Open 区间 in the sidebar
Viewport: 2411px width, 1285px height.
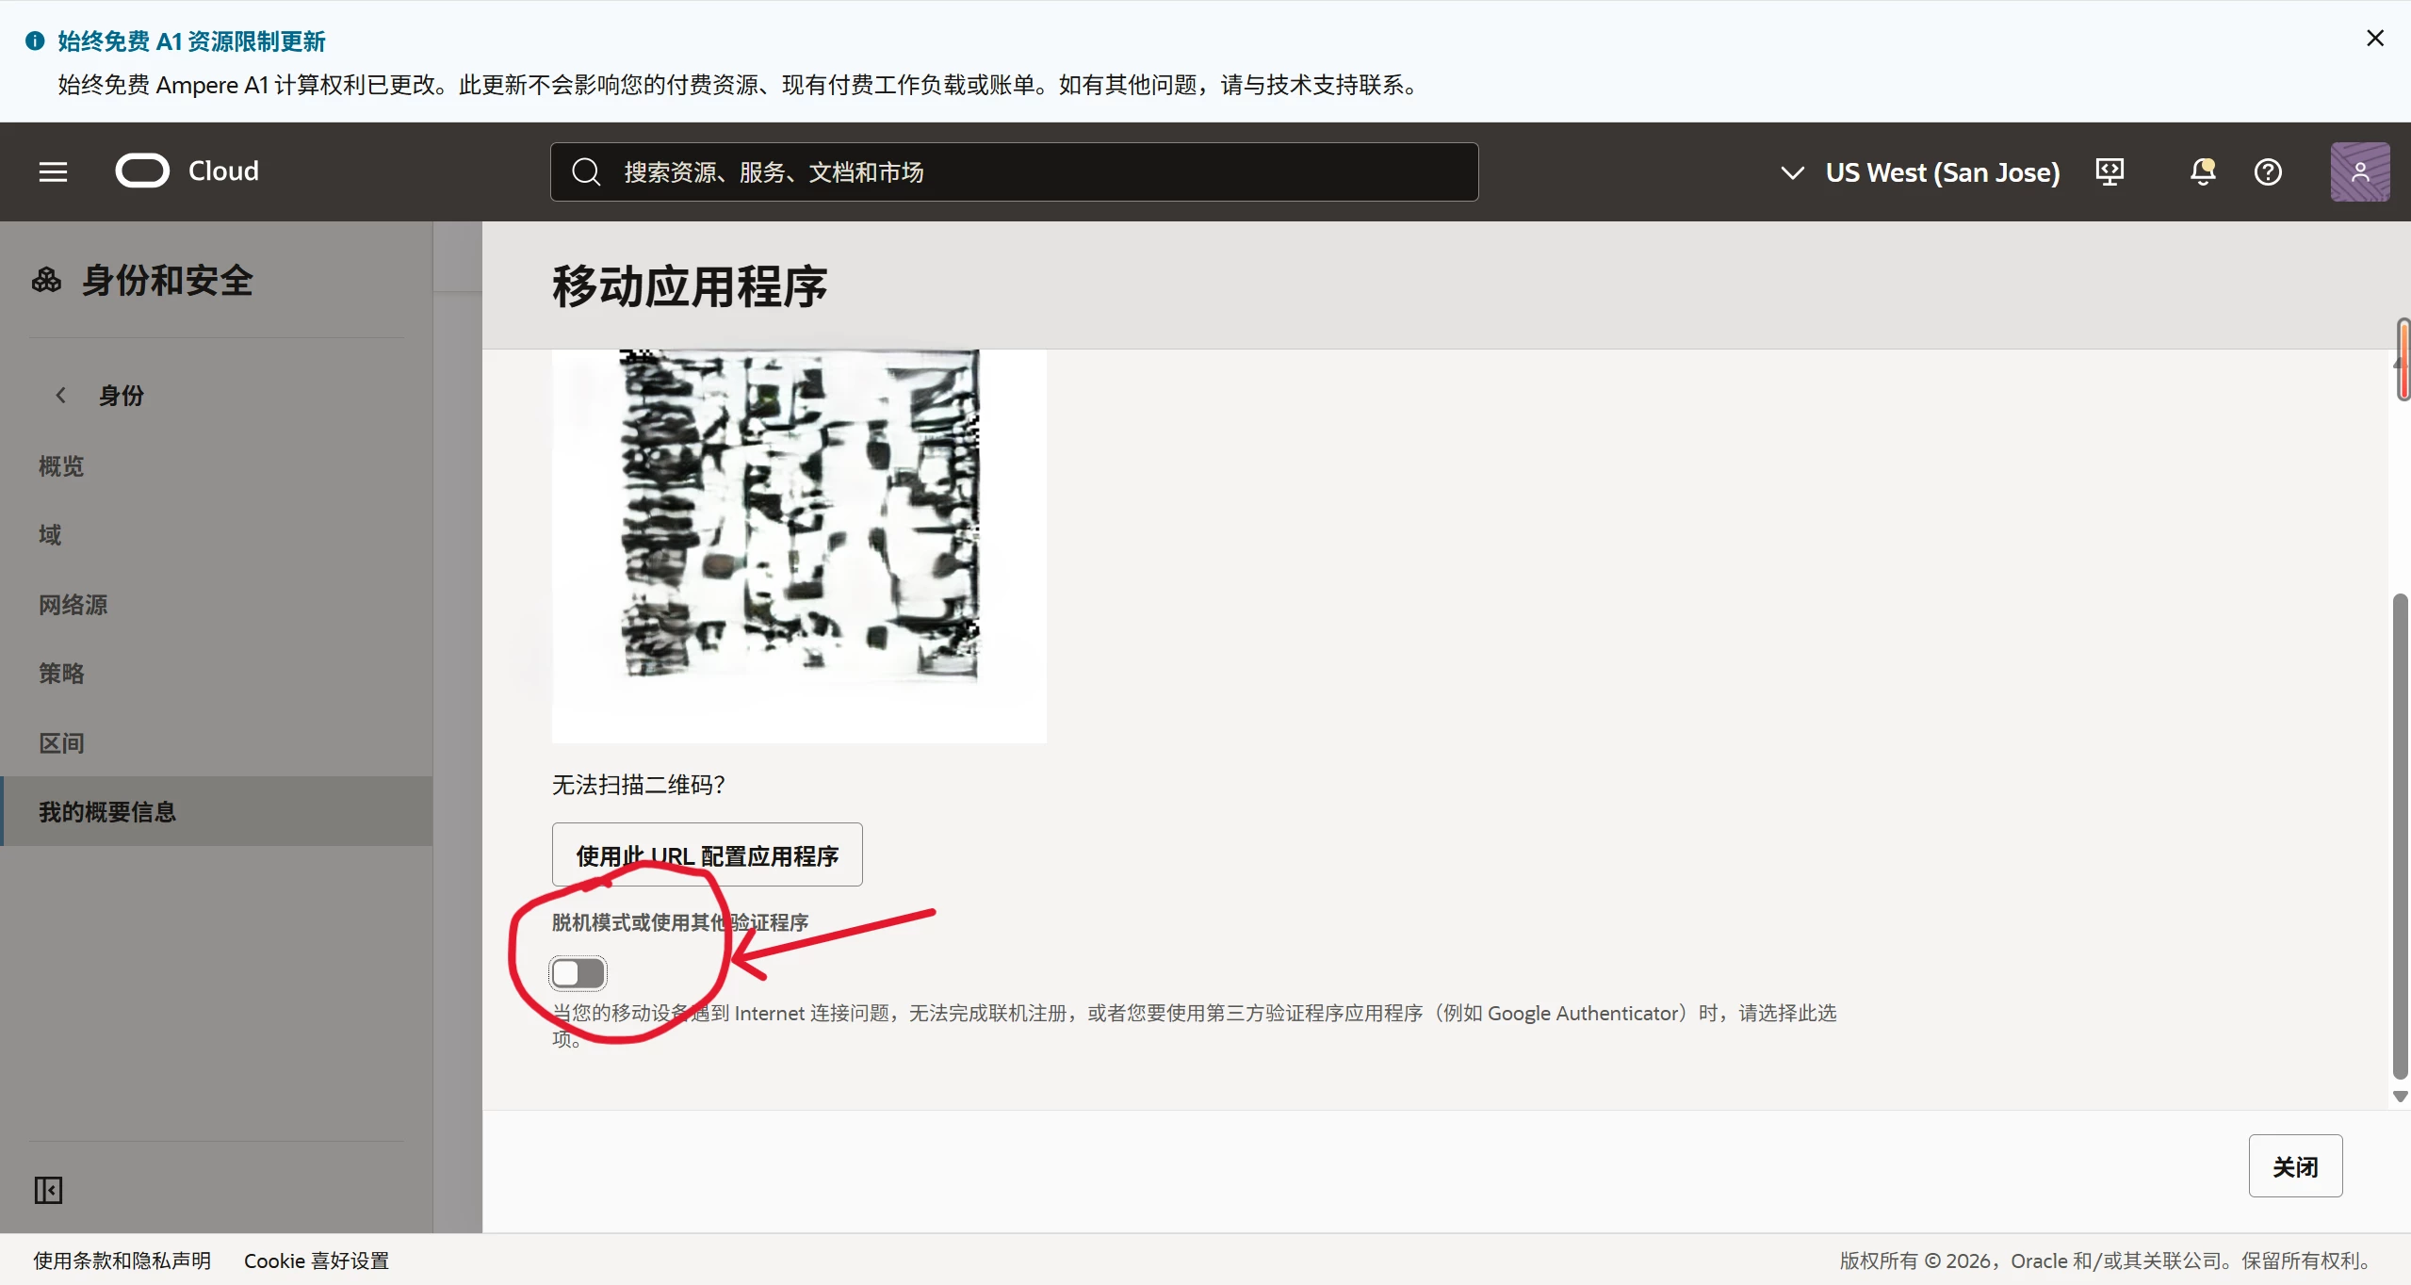click(61, 743)
